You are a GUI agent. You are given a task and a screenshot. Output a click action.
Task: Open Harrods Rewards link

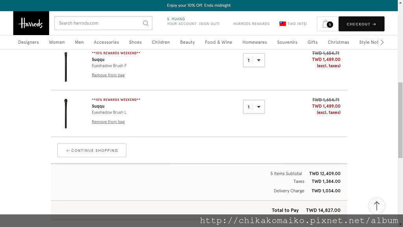click(x=251, y=24)
